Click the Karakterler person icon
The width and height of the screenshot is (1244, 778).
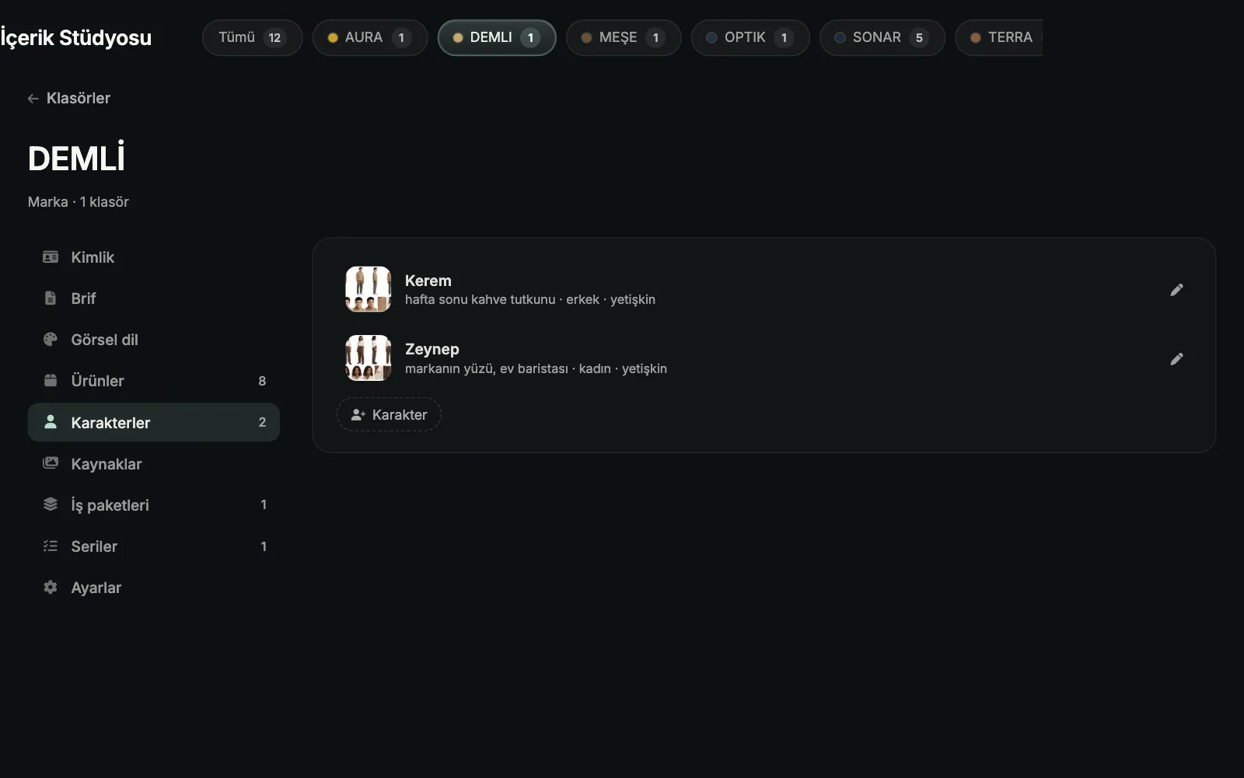coord(51,422)
